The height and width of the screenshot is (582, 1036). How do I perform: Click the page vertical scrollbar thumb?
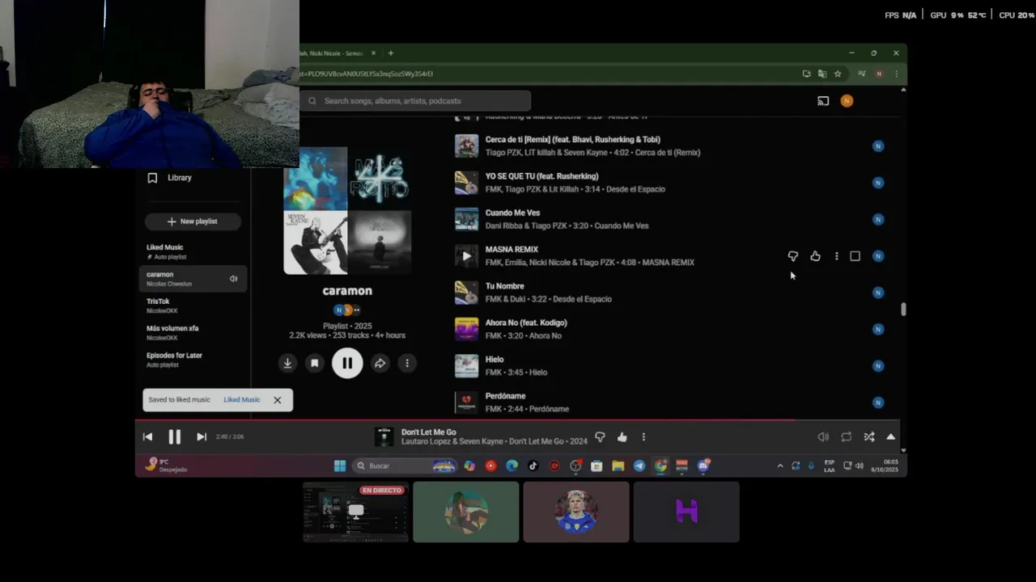pyautogui.click(x=903, y=310)
